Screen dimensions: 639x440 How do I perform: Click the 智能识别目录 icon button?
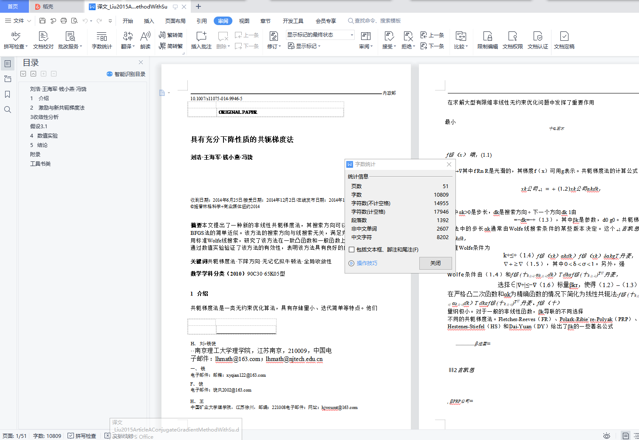126,74
